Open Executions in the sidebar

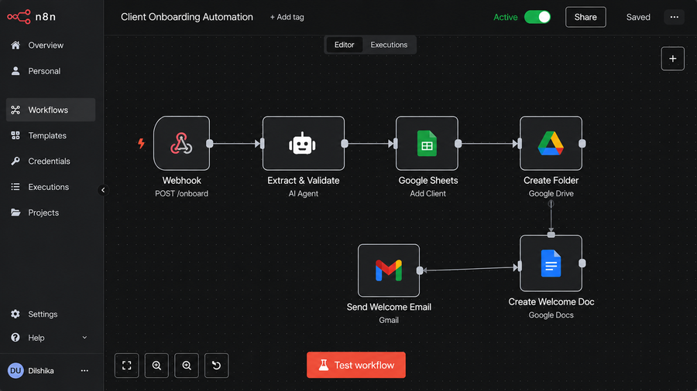coord(50,187)
